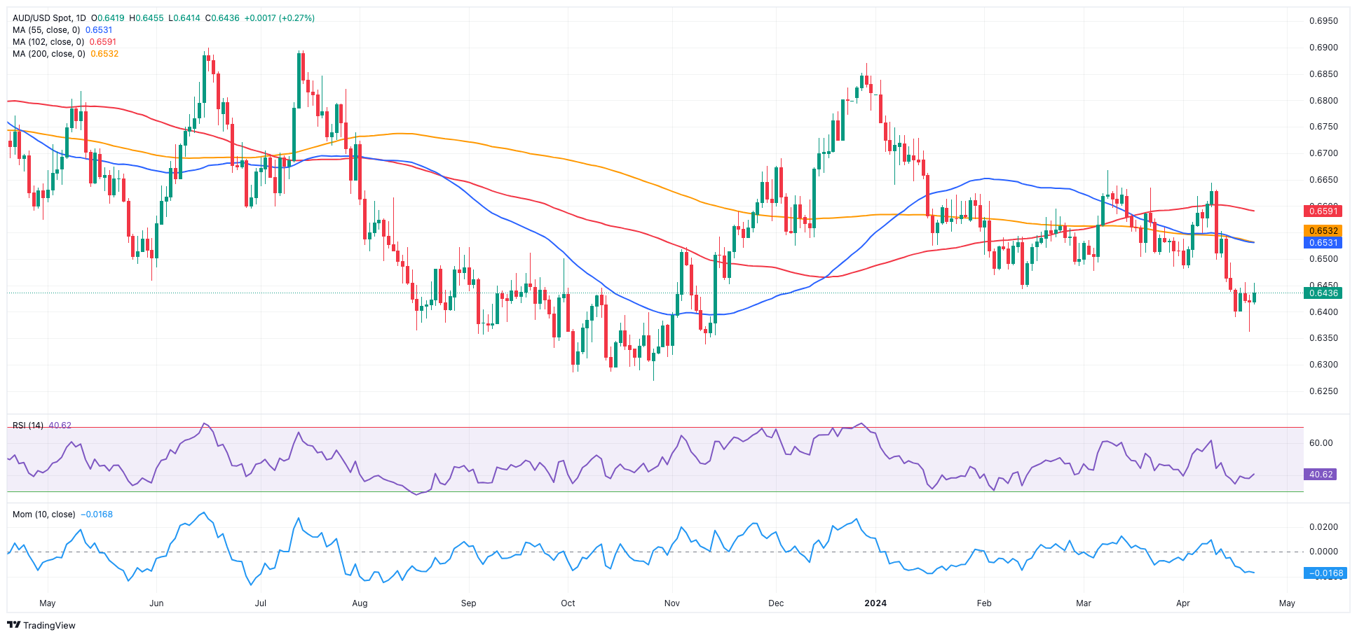Click the 0.0200 level on momentum scale

(x=1323, y=527)
